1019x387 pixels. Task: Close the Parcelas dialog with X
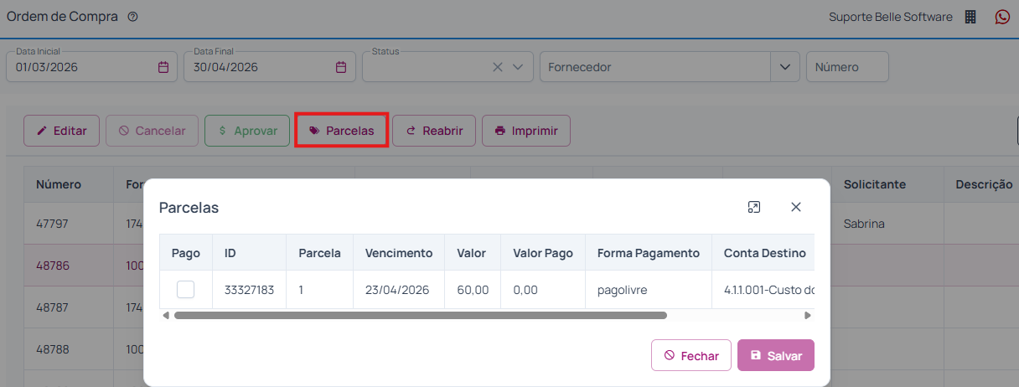tap(796, 207)
